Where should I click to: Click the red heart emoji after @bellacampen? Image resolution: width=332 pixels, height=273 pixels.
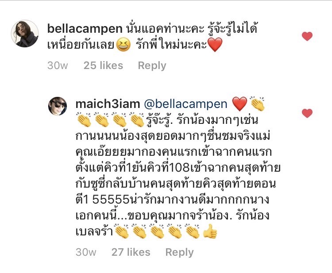click(239, 104)
